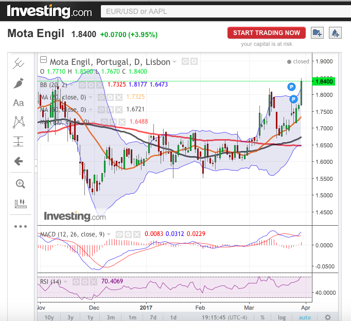This screenshot has width=351, height=321.
Task: Collapse the legend with minus box
Action: pos(43,60)
